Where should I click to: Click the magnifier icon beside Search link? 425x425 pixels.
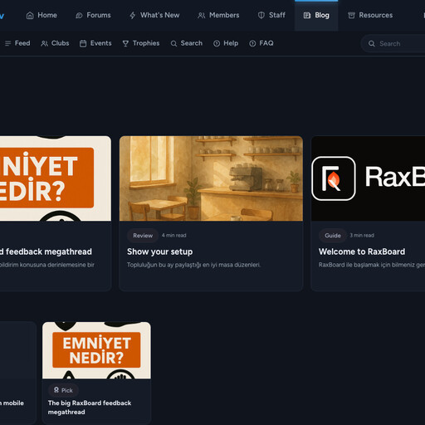173,43
